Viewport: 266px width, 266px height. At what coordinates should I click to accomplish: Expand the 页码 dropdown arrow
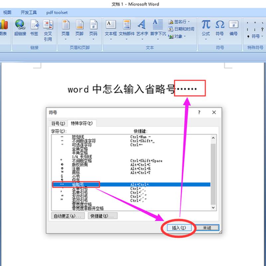coord(93,39)
